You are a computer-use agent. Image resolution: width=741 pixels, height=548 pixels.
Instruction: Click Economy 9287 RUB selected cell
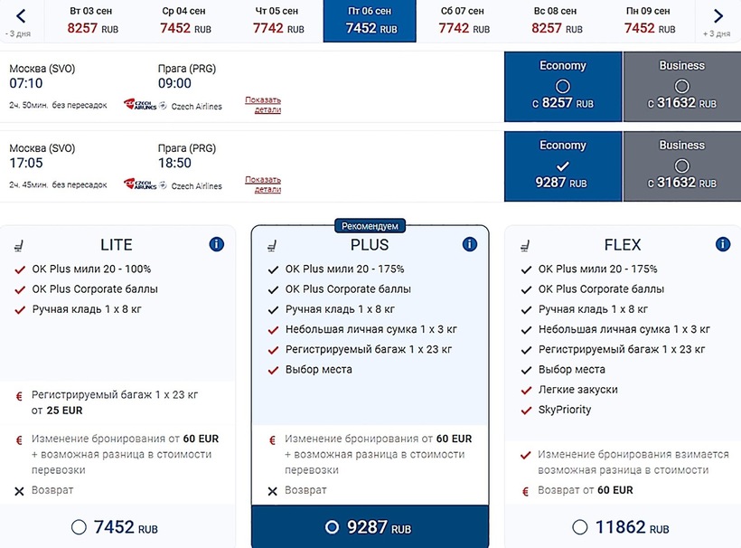[x=563, y=166]
